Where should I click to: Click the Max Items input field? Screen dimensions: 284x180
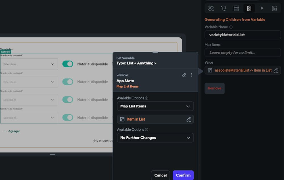243,52
